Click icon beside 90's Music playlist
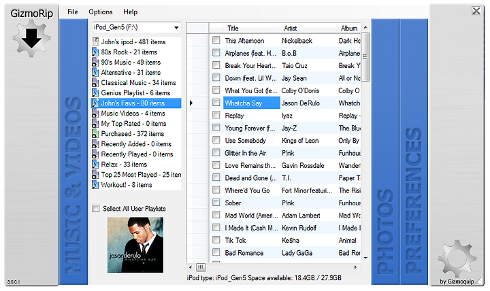Screen dimensions: 490x291 tap(96, 62)
